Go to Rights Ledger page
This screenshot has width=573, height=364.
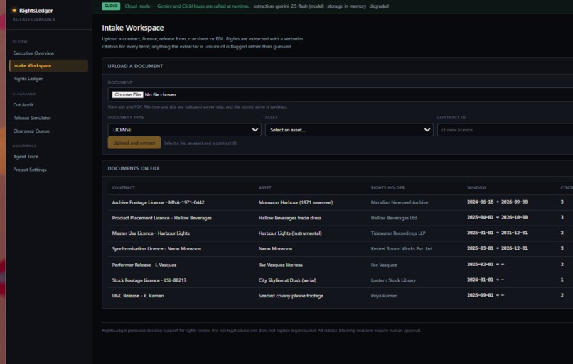(28, 79)
